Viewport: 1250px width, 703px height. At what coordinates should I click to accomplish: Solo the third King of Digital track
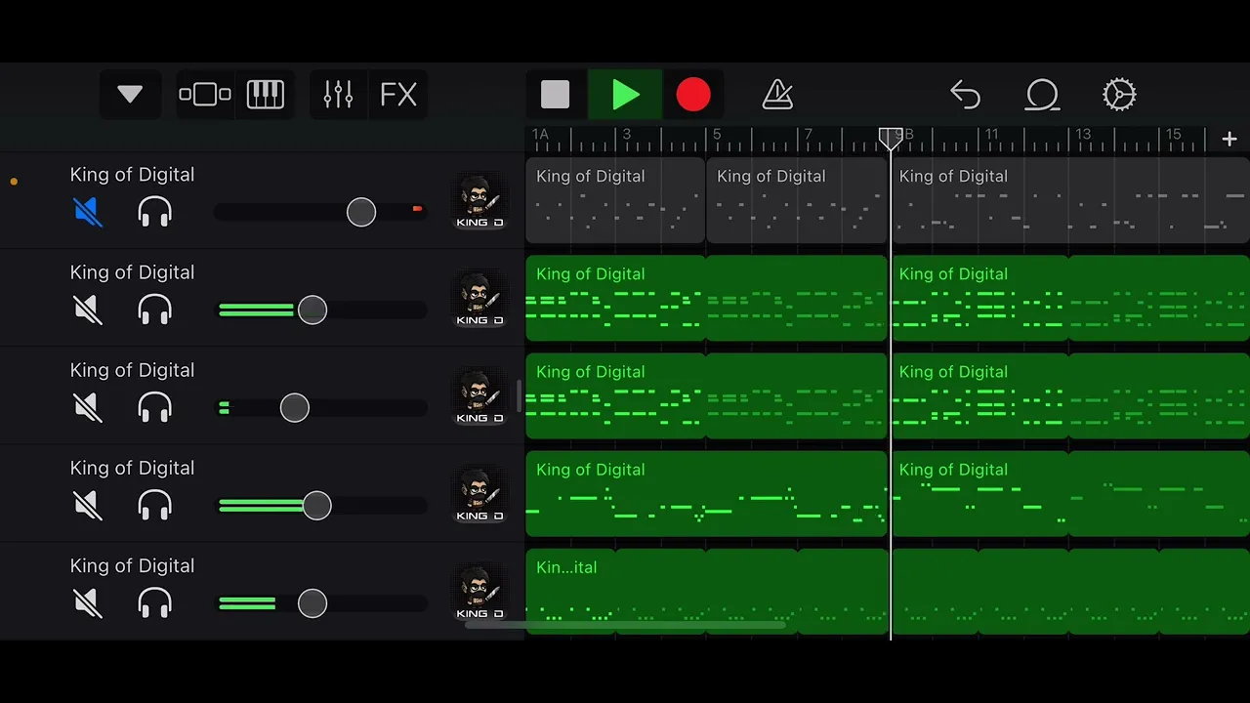pyautogui.click(x=155, y=407)
